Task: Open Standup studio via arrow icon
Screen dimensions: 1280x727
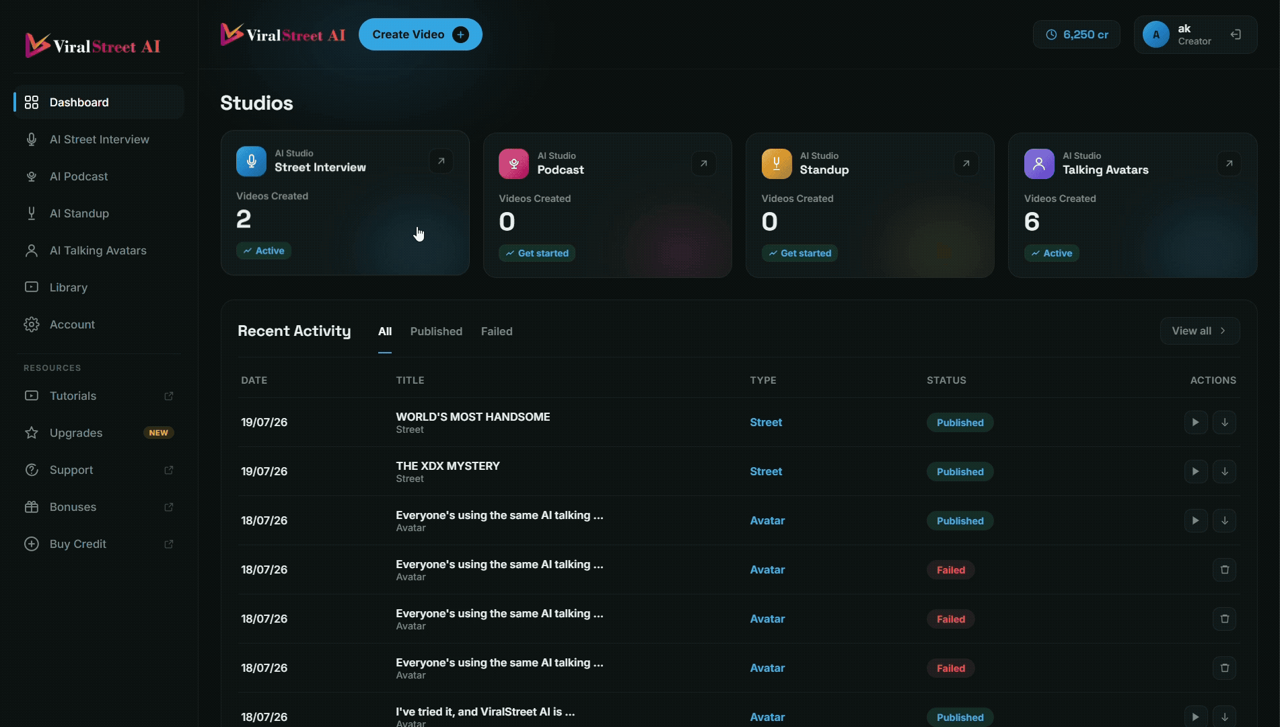Action: tap(966, 164)
